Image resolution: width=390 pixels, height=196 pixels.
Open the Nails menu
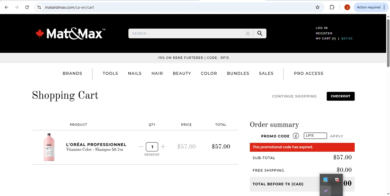coord(135,73)
